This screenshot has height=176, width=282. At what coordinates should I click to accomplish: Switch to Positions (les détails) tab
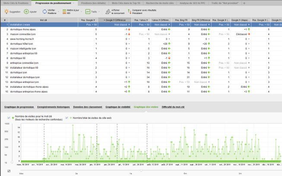click(x=93, y=3)
